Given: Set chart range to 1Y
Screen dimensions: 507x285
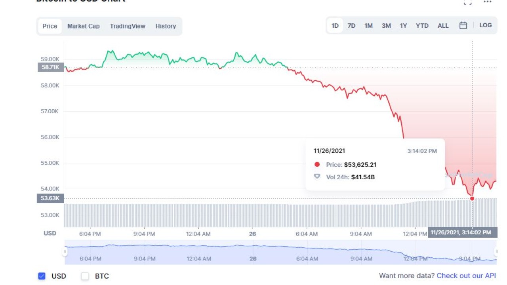Looking at the screenshot, I should [x=403, y=26].
